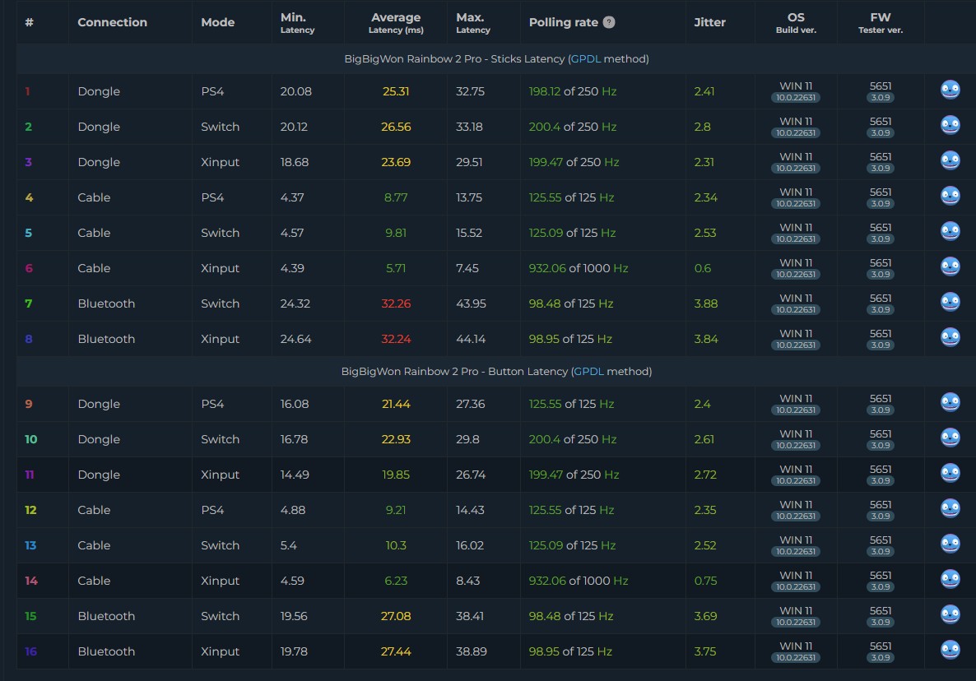Click polling rate 98.48 of 125 Hz in row 7
Image resolution: width=976 pixels, height=681 pixels.
coord(571,304)
